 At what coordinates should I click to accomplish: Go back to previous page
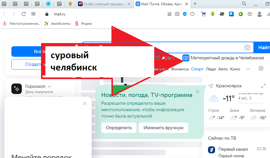pyautogui.click(x=5, y=14)
